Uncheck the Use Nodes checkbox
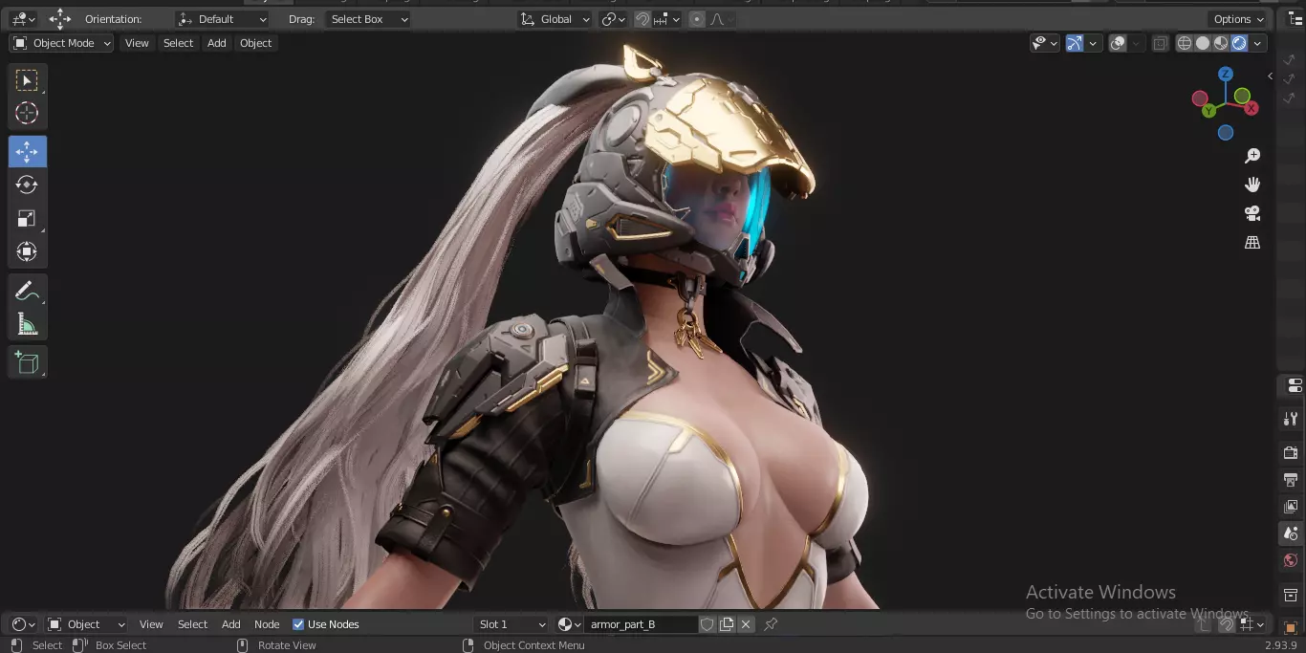1306x653 pixels. click(x=298, y=624)
